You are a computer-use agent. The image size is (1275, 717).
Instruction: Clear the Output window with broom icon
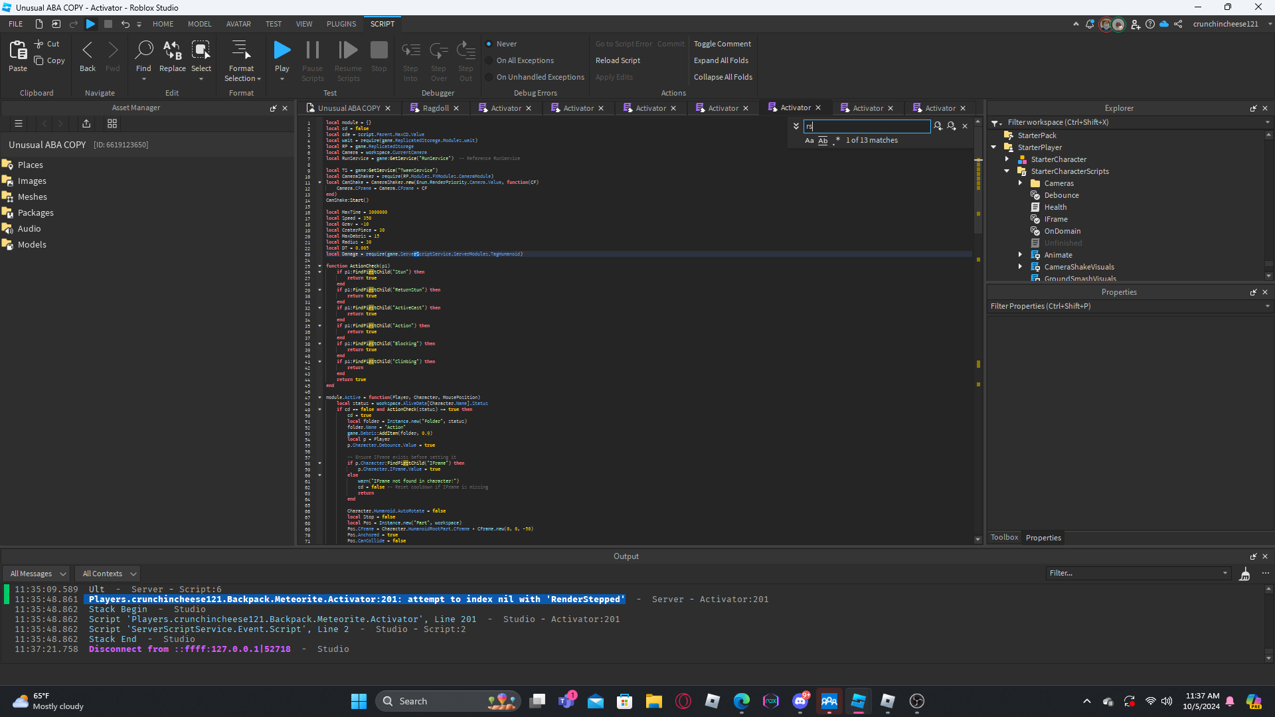1244,574
